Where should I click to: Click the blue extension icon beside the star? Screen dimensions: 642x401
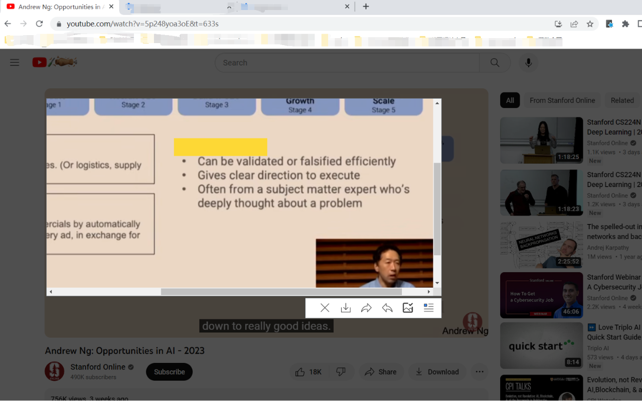[609, 24]
